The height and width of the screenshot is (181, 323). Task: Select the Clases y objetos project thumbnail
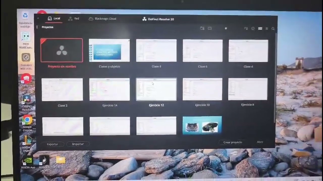click(109, 50)
